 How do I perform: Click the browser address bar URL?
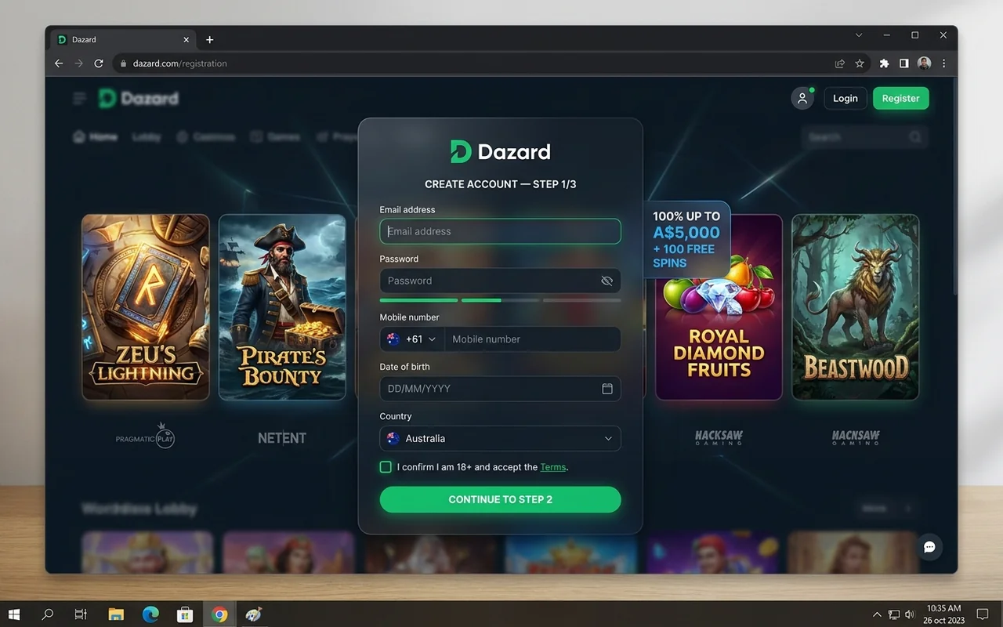[x=180, y=63]
